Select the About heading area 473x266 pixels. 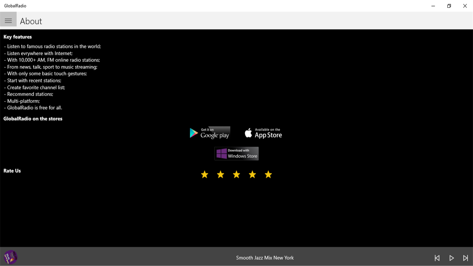click(31, 21)
